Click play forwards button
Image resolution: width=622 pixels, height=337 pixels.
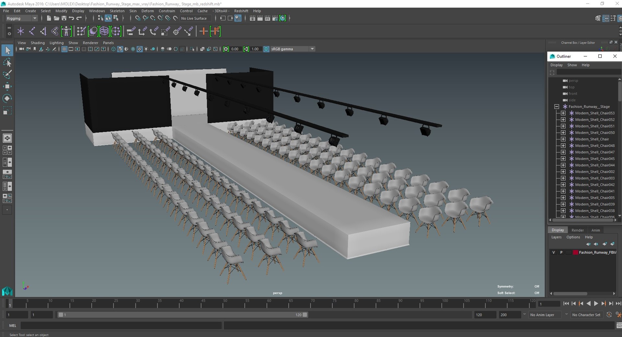tap(596, 304)
